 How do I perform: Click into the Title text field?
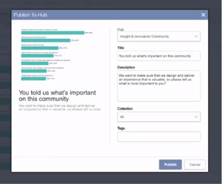point(159,56)
